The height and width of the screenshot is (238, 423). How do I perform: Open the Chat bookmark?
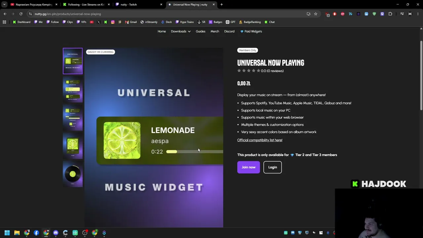[269, 22]
